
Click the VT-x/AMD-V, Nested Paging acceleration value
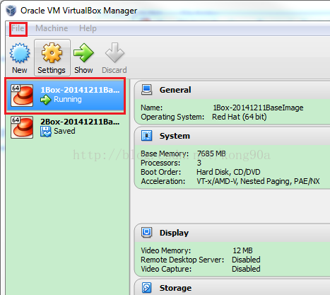(258, 181)
